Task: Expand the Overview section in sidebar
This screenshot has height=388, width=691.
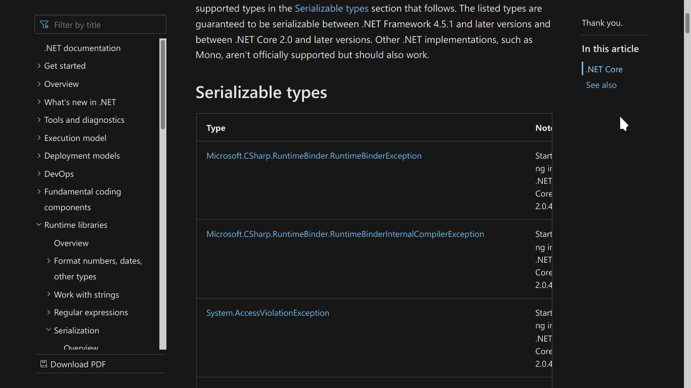Action: (39, 84)
